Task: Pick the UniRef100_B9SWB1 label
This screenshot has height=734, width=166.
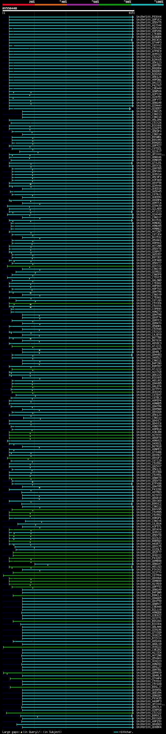Action: [x=149, y=137]
